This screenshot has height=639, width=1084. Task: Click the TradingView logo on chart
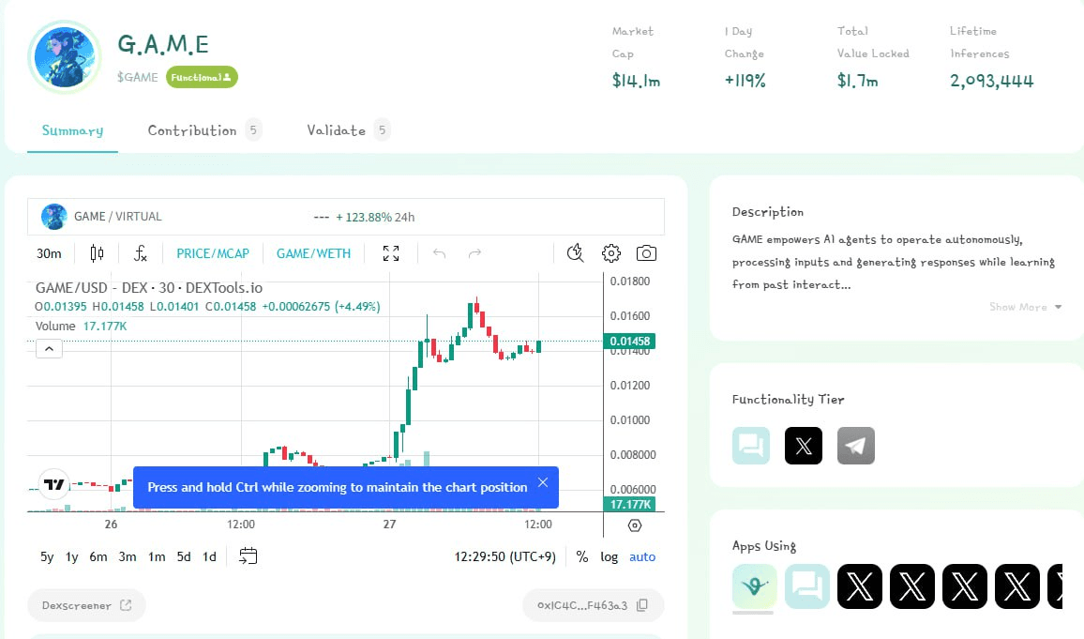point(54,484)
